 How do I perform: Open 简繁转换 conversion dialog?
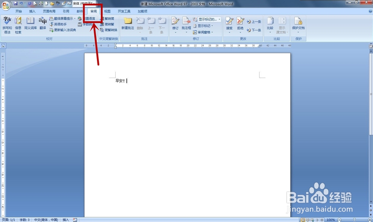click(109, 30)
